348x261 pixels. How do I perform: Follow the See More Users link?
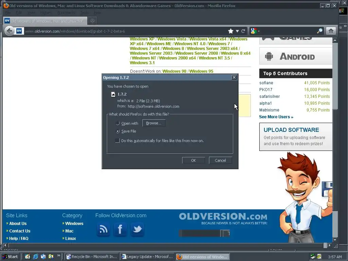click(276, 117)
